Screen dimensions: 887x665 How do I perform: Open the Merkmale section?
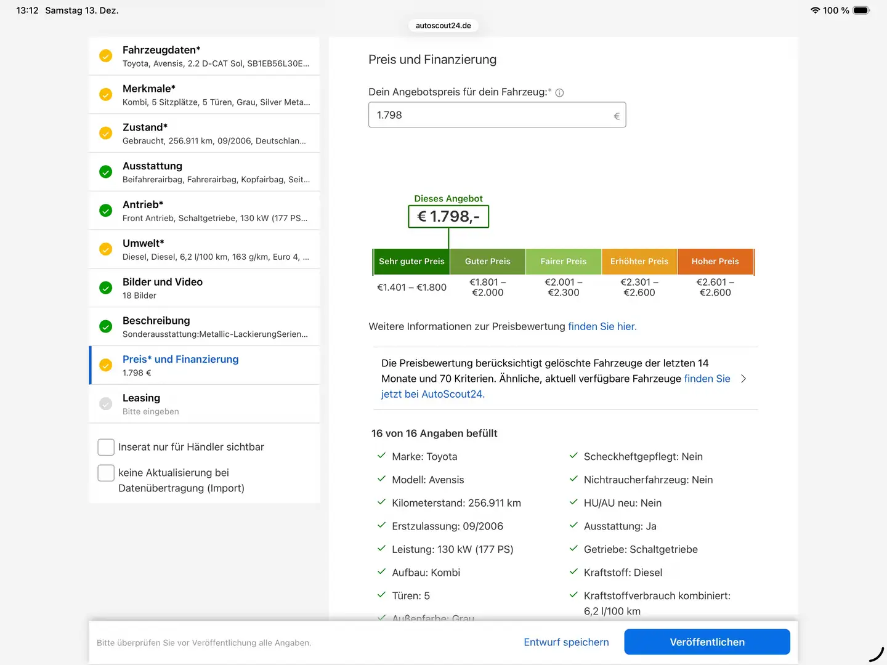click(x=205, y=95)
